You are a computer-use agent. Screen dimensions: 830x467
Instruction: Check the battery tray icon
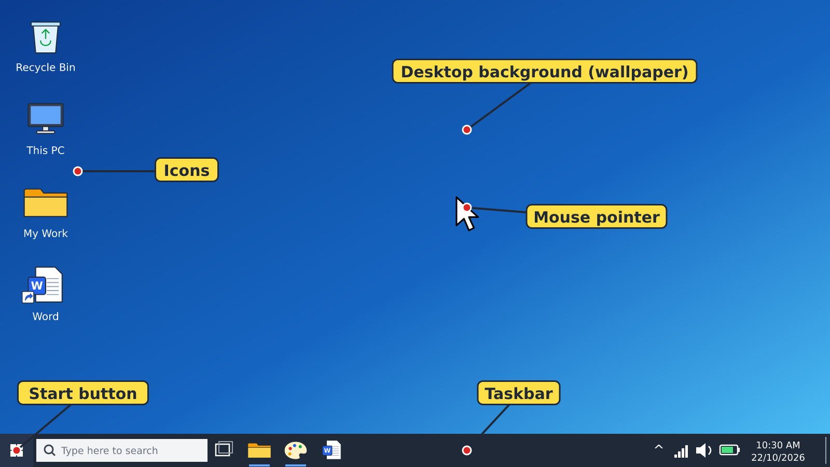(x=729, y=450)
